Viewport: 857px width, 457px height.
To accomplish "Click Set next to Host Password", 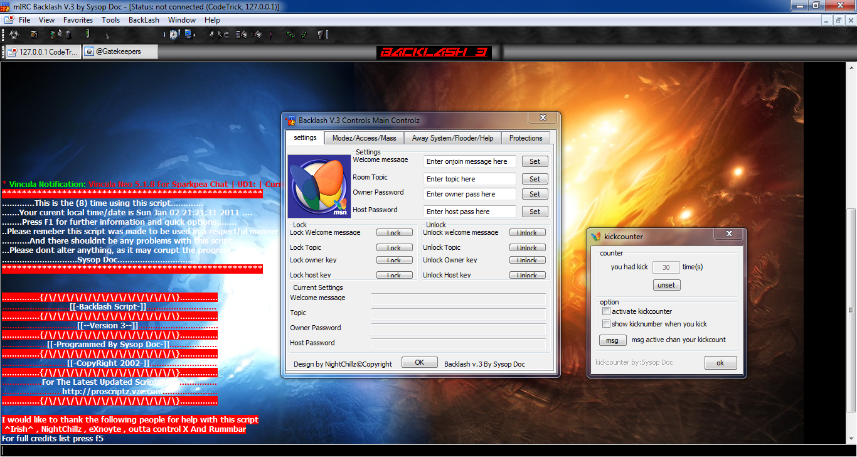I will [535, 212].
